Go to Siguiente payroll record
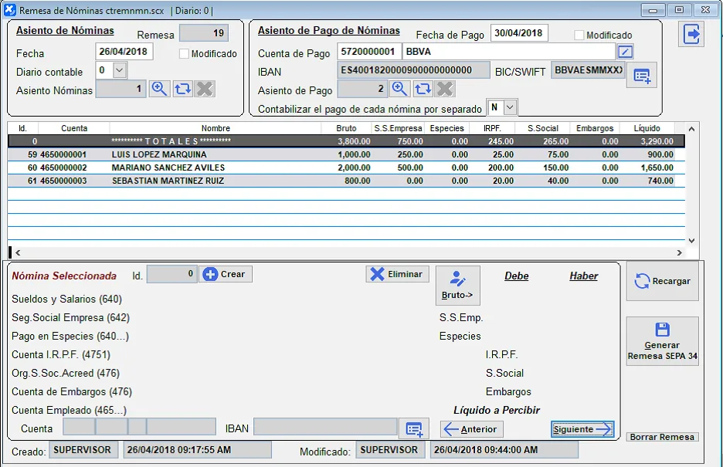 click(x=582, y=429)
